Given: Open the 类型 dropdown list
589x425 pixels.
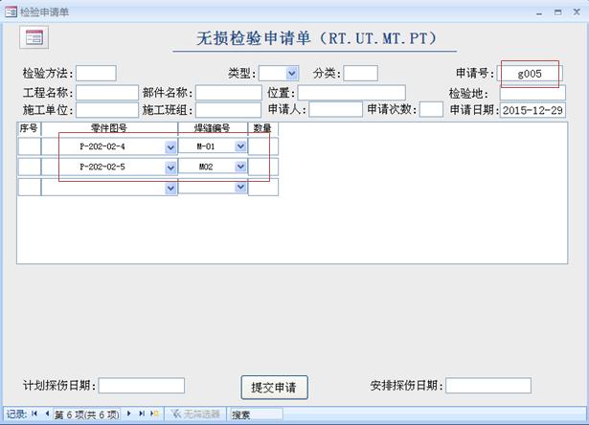Looking at the screenshot, I should (291, 73).
